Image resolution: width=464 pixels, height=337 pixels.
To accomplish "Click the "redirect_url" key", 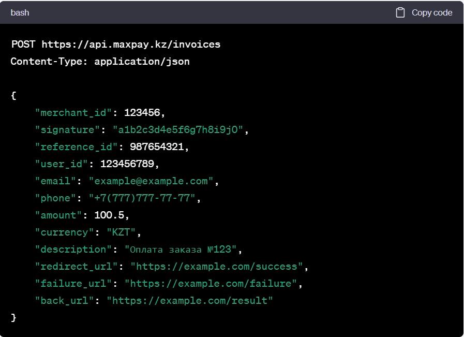I will click(x=77, y=267).
